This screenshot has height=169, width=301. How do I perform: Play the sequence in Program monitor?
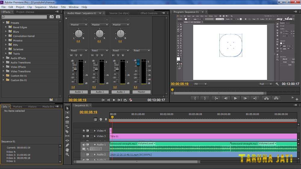click(x=236, y=98)
